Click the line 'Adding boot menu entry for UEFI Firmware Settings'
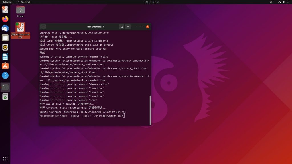The width and height of the screenshot is (292, 164). (x=73, y=49)
